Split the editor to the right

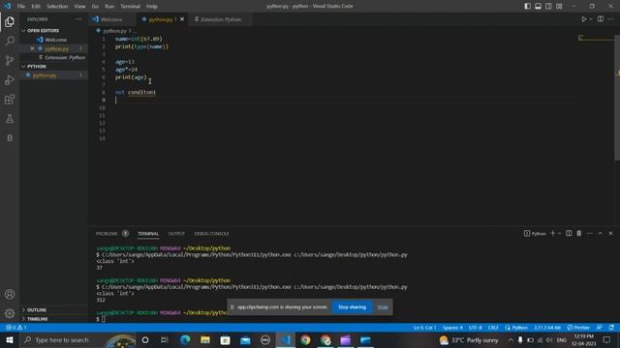[601, 19]
